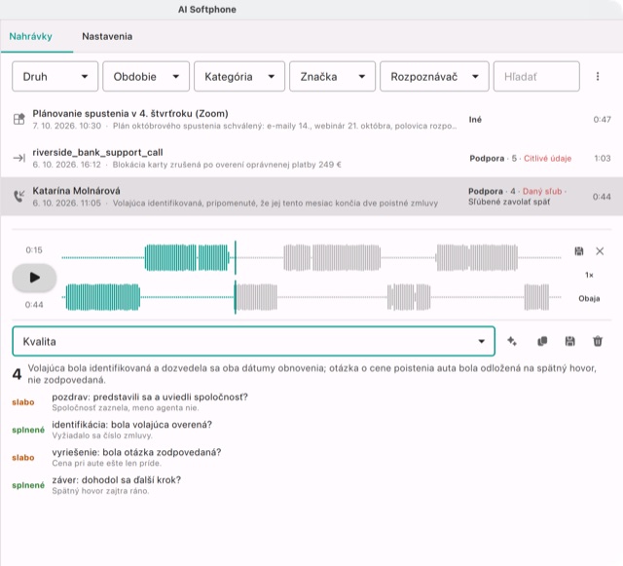Screen dimensions: 623x566
Task: Open the Obdobie filter dropdown
Action: tap(146, 76)
